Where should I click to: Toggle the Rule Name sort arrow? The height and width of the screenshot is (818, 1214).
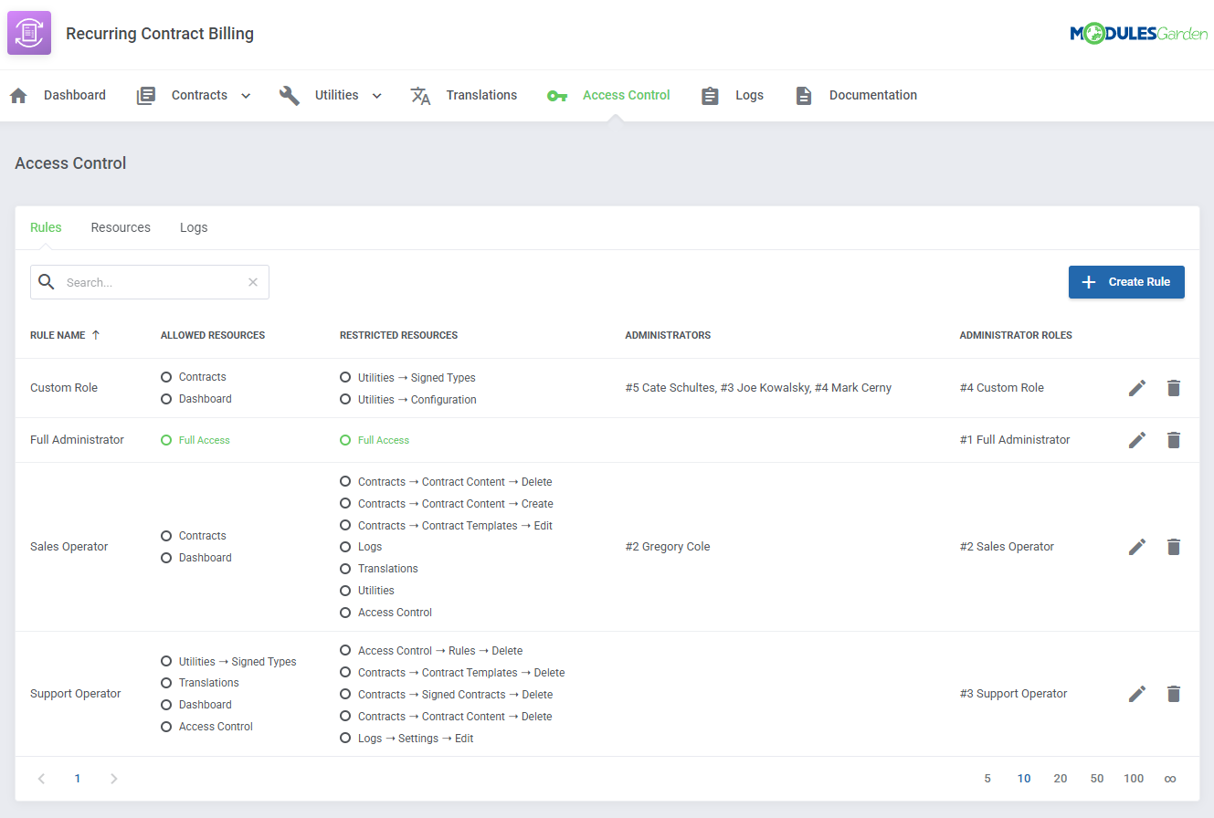point(95,334)
